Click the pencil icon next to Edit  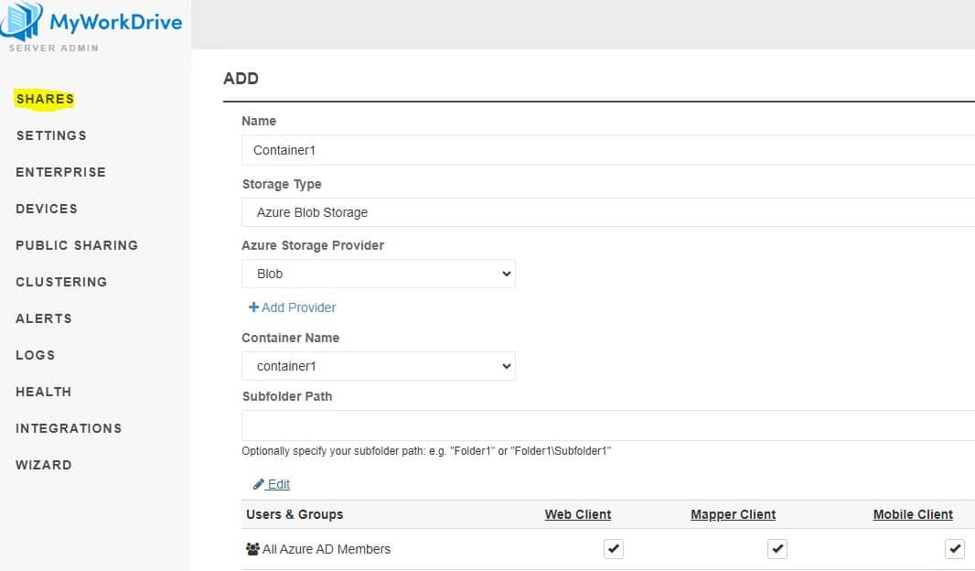click(259, 484)
